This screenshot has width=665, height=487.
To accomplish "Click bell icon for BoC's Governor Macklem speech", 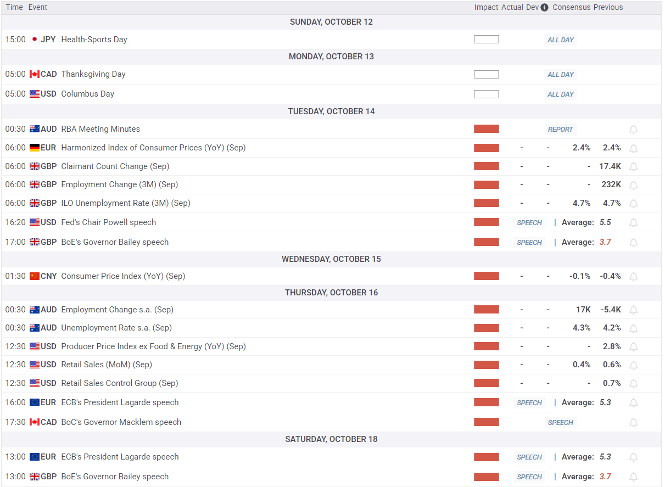I will pyautogui.click(x=633, y=423).
